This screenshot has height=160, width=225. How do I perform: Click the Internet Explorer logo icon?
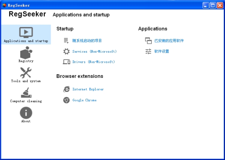click(x=66, y=89)
